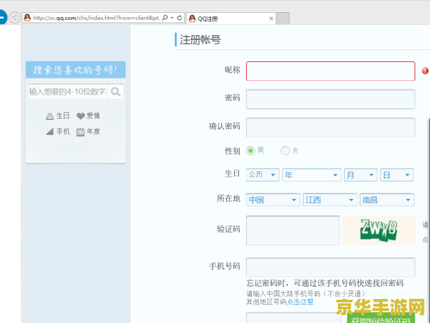
Task: Choose the 生日 number category
Action: click(x=58, y=115)
